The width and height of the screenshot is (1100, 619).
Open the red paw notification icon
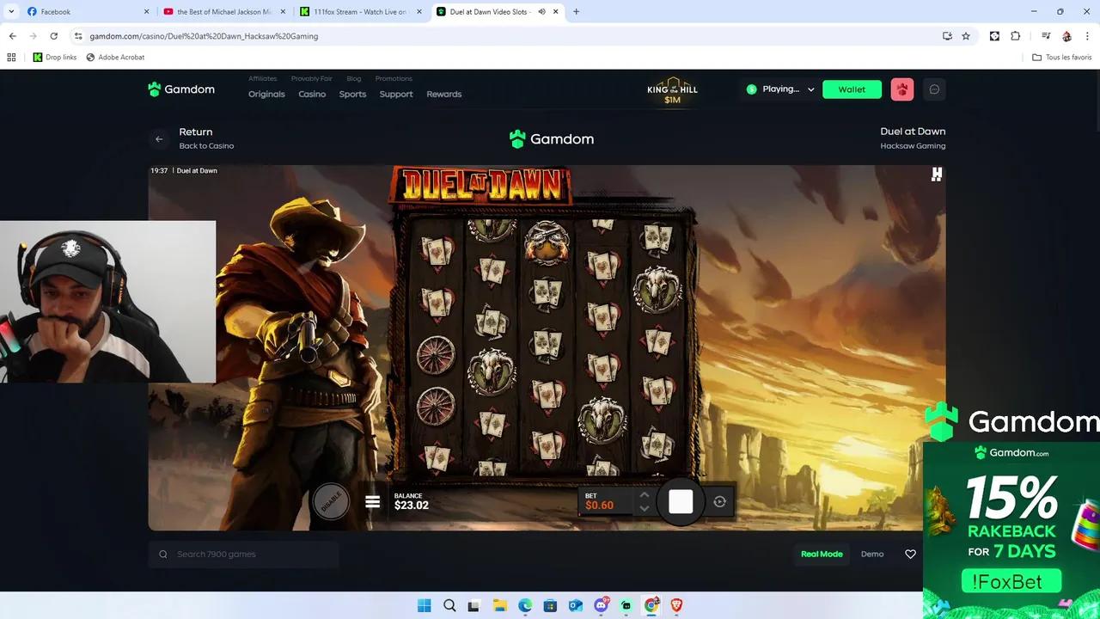pyautogui.click(x=902, y=89)
